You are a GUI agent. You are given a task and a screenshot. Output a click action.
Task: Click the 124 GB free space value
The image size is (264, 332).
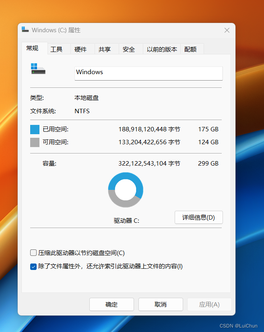[208, 142]
